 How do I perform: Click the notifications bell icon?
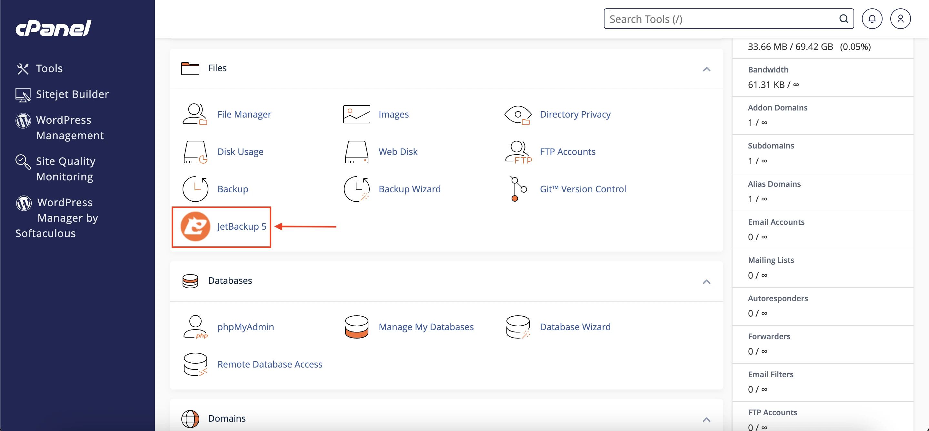[x=872, y=19]
